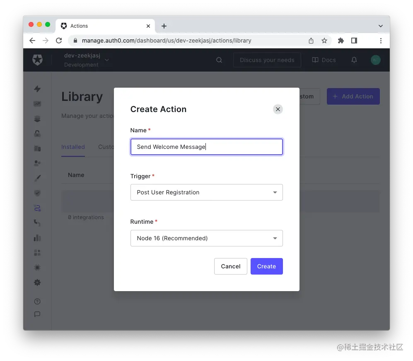The height and width of the screenshot is (361, 413).
Task: Open the Organizations building icon
Action: (x=37, y=148)
